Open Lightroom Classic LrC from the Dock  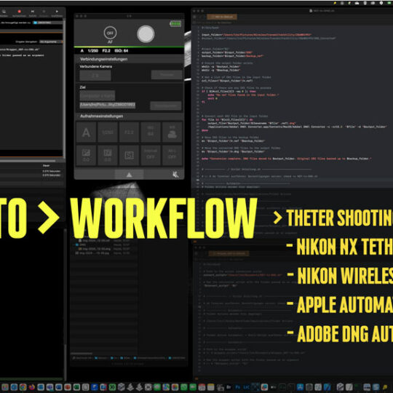247,387
